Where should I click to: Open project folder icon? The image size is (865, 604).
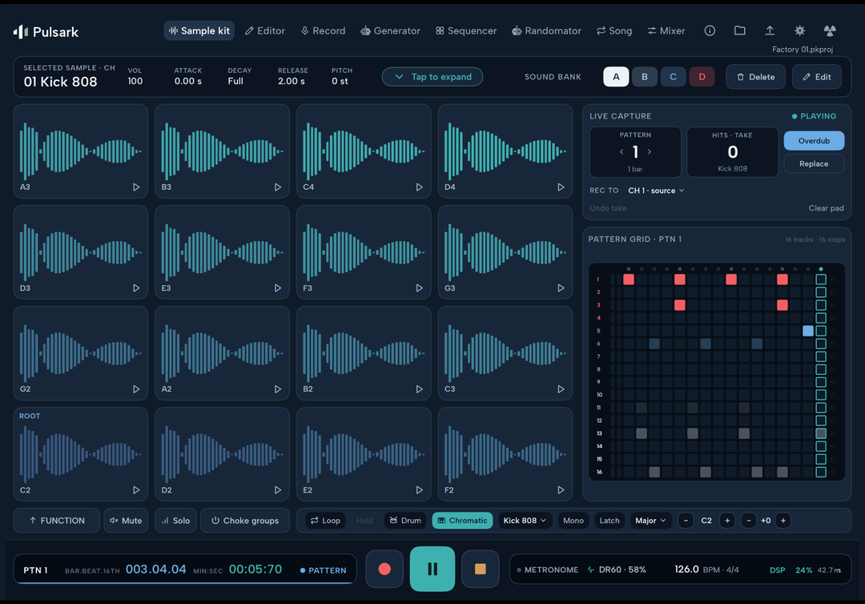coord(740,31)
